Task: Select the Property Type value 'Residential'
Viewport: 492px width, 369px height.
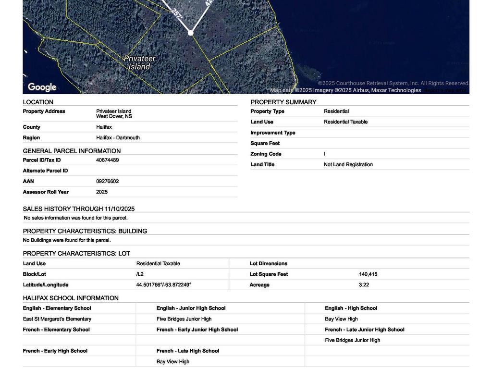Action: (x=336, y=111)
